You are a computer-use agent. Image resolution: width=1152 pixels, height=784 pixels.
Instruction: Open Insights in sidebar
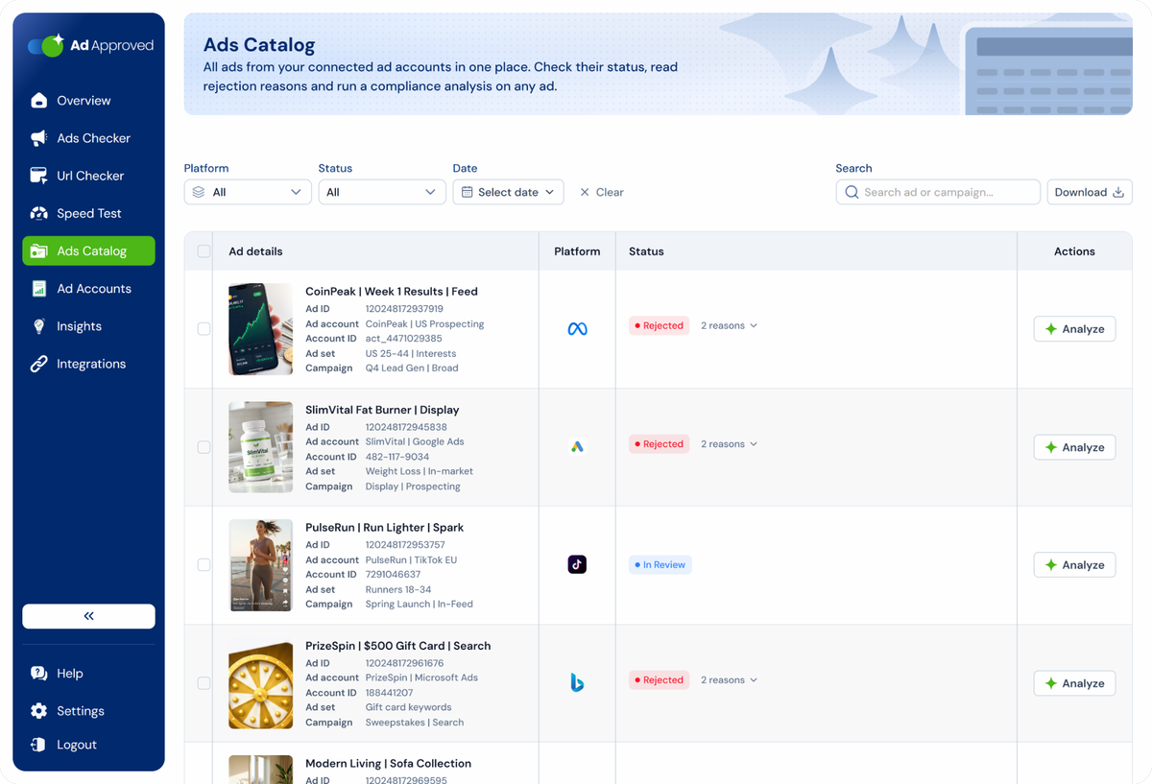88,326
